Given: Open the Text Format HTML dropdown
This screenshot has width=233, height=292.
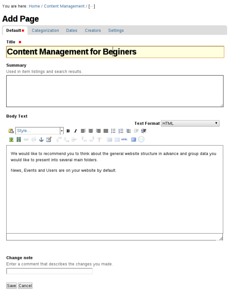Looking at the screenshot, I should [190, 123].
